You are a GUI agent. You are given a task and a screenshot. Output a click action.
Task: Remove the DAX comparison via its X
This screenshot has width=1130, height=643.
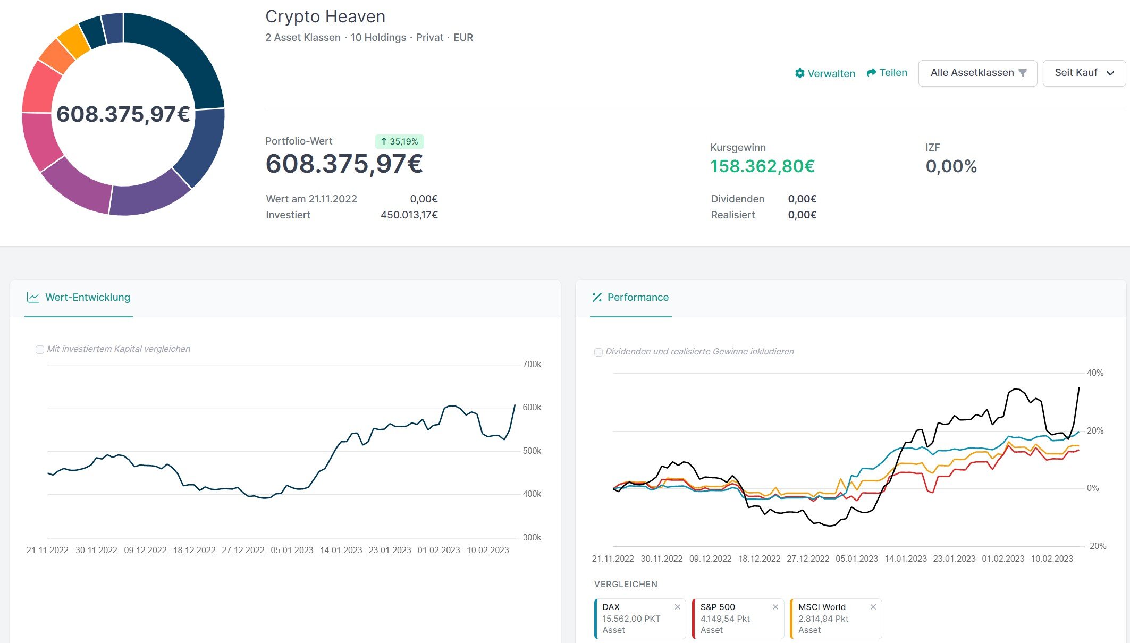click(677, 607)
